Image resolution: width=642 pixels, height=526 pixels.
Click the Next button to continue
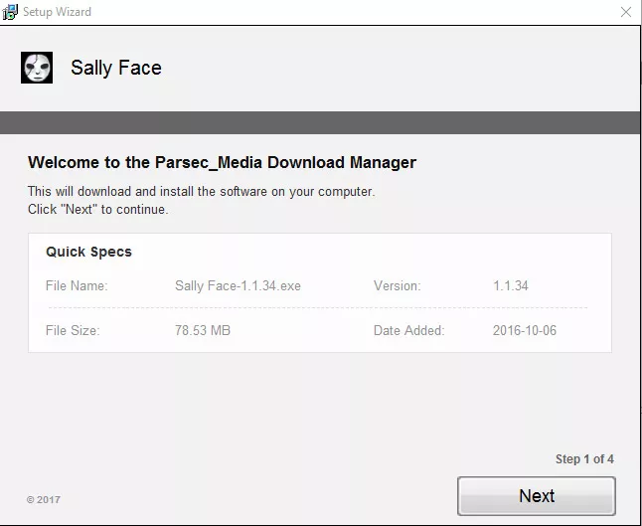(x=537, y=496)
